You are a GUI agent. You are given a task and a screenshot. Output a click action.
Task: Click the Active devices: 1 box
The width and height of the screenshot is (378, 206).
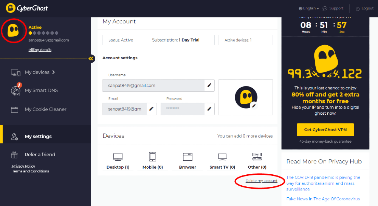pyautogui.click(x=246, y=40)
